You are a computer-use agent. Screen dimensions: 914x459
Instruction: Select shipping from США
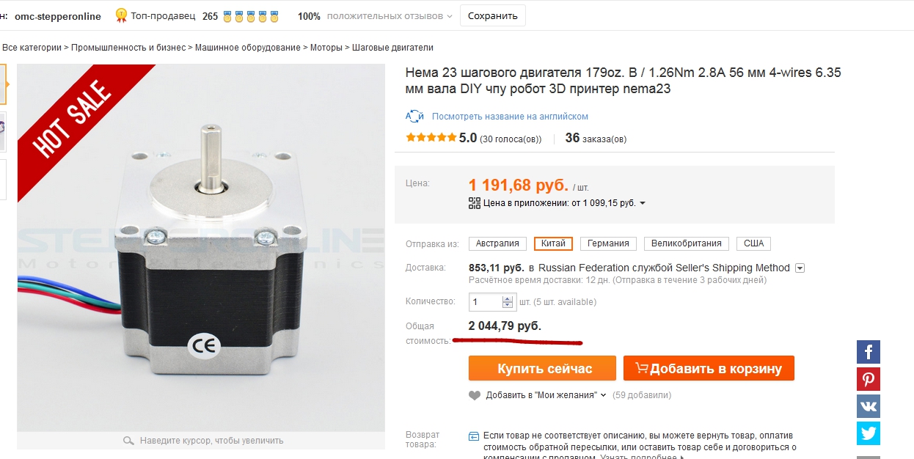click(753, 243)
